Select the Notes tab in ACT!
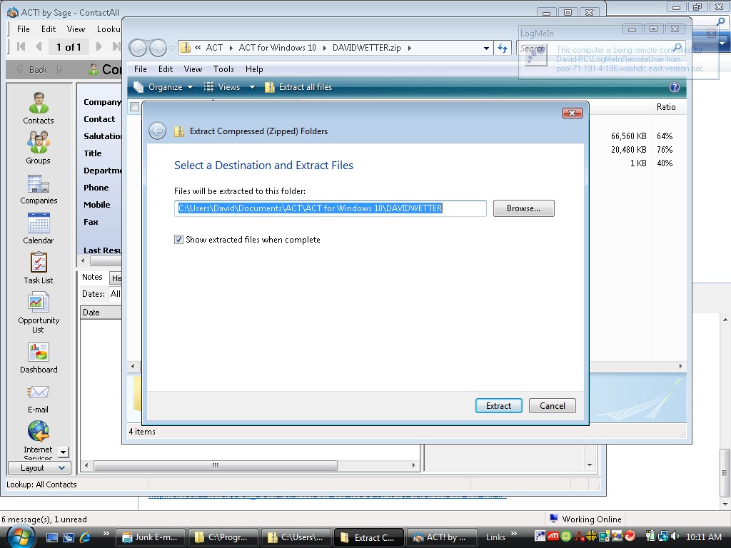 point(92,278)
